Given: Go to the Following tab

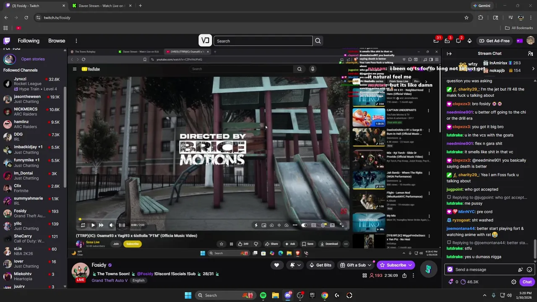Looking at the screenshot, I should pyautogui.click(x=29, y=41).
